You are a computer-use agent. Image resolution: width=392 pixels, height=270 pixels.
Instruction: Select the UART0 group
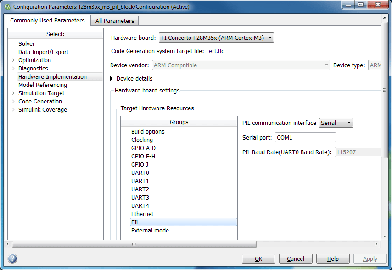click(140, 173)
